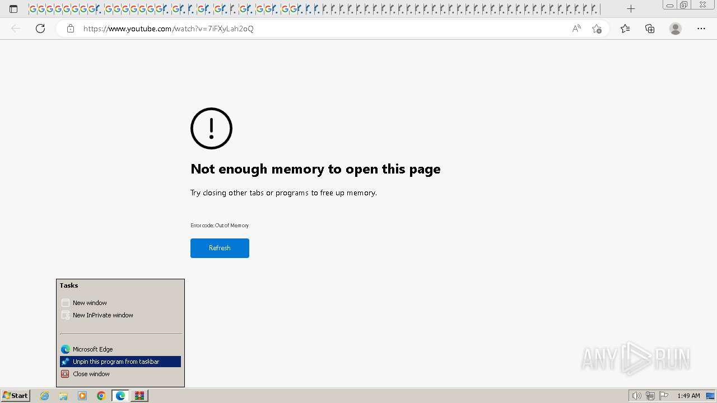The image size is (717, 403).
Task: Open the Favorites list icon
Action: (625, 29)
